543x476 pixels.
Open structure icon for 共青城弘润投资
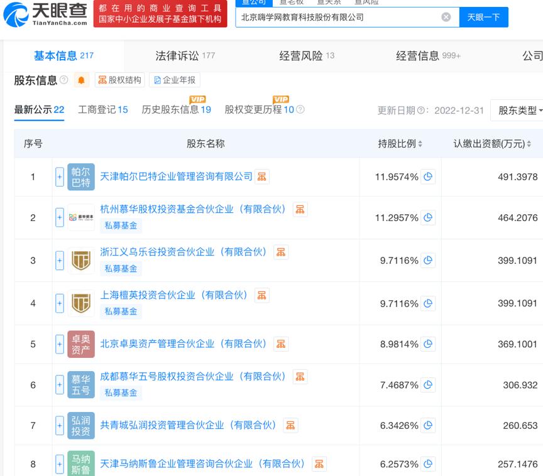click(x=290, y=425)
